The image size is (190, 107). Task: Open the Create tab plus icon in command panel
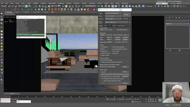(166, 18)
